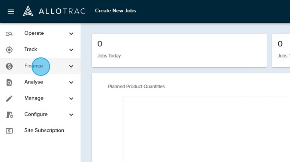Click the Create New Jobs header title
The image size is (290, 162).
[115, 11]
